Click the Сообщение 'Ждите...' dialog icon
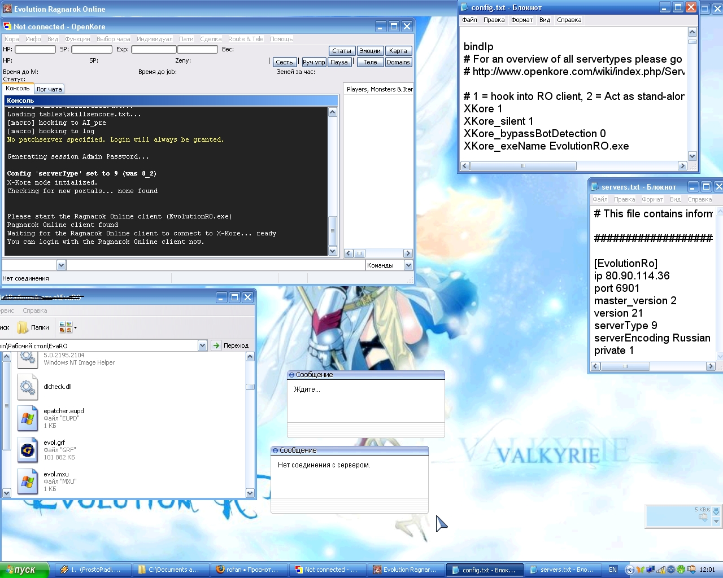Viewport: 723px width, 578px height. pos(291,375)
